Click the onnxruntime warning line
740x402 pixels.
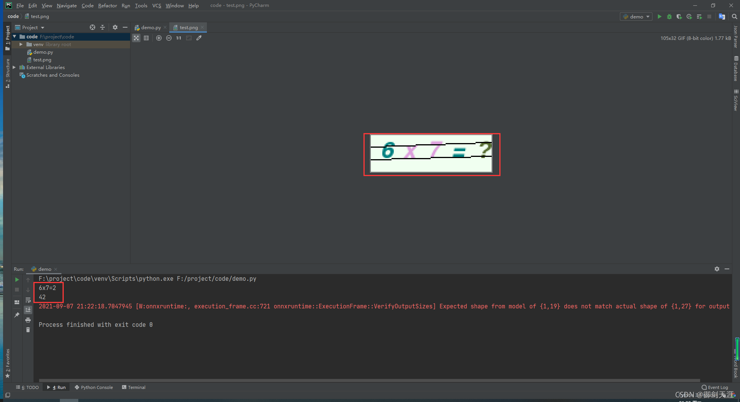[x=384, y=306]
